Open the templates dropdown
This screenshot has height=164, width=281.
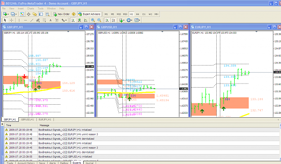point(137,20)
